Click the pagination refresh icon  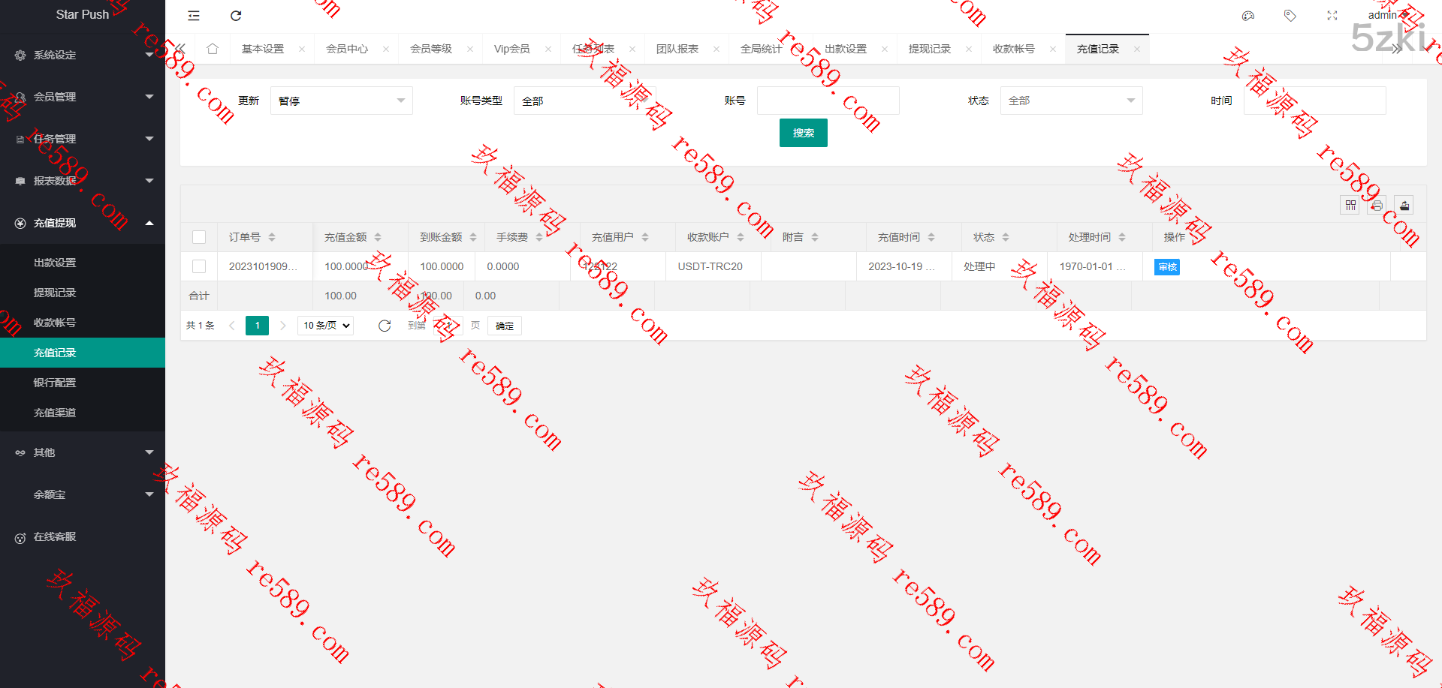385,326
